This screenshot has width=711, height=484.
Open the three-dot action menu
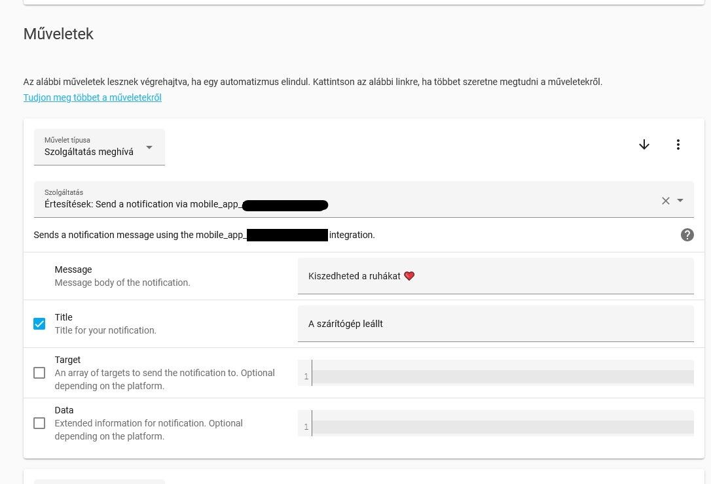[x=678, y=145]
